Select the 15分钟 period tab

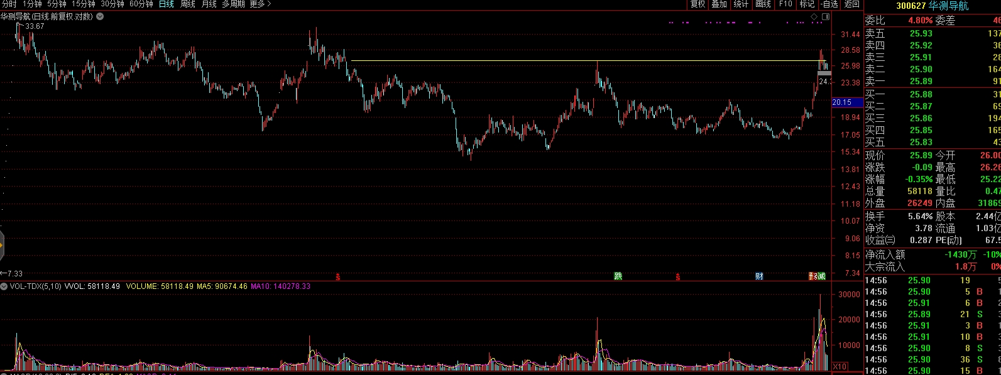point(84,4)
